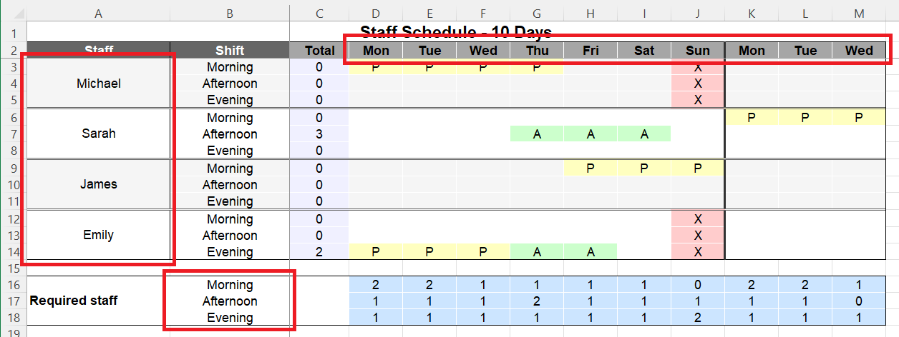This screenshot has height=337, width=899.
Task: Click James's Morning P cell under Fri
Action: tap(591, 168)
